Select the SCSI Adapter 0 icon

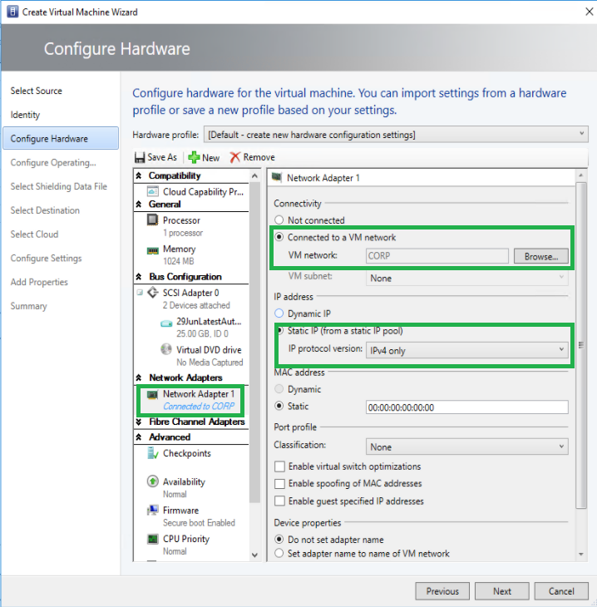coord(153,292)
